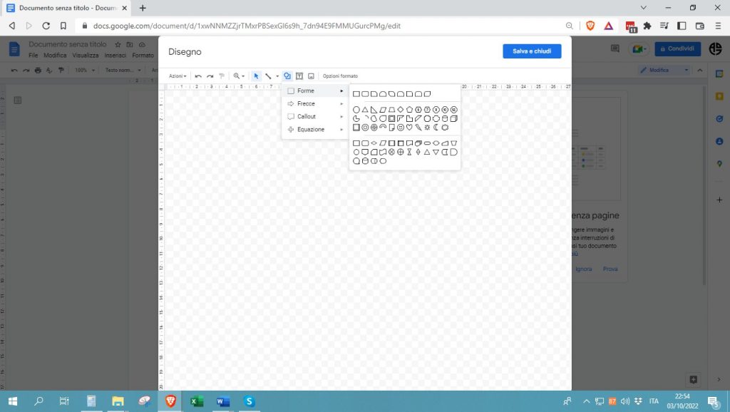Pick the smiley face shape
Image resolution: width=730 pixels, height=412 pixels.
coord(401,128)
